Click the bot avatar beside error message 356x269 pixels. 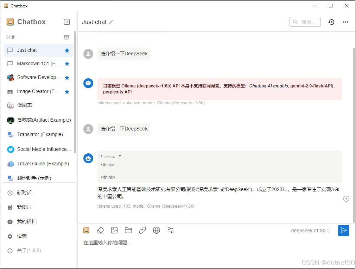(88, 83)
